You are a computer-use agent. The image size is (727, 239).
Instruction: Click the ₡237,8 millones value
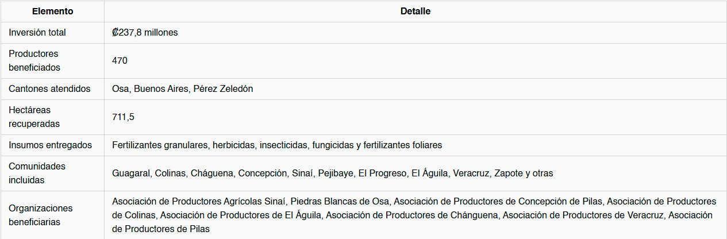[x=145, y=33]
